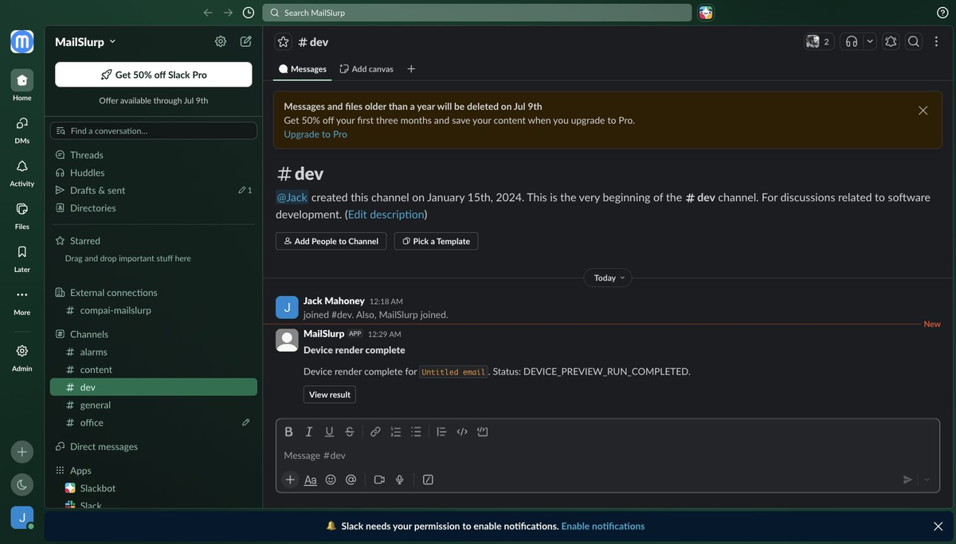956x544 pixels.
Task: Click the Add canvas tab
Action: click(x=366, y=68)
